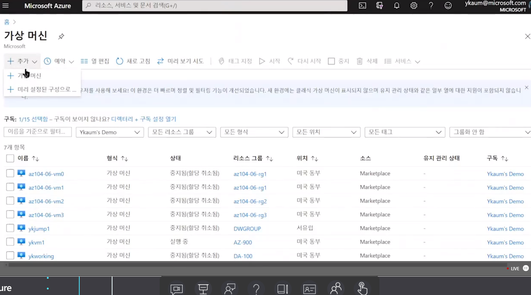Click the 삭제 delete button
Screen dimensions: 531x295
click(x=367, y=61)
